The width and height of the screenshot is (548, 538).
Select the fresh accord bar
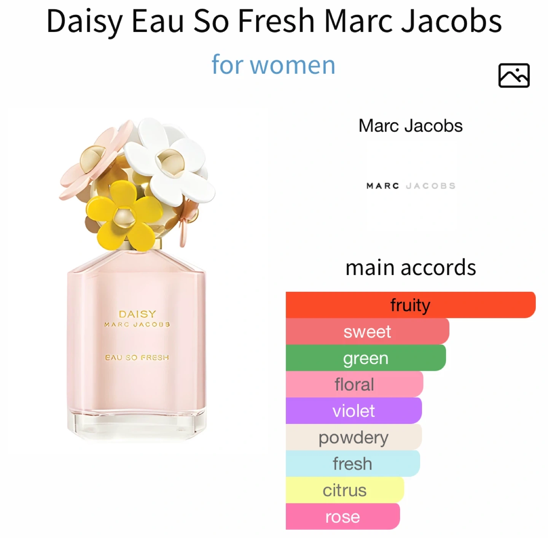(352, 464)
